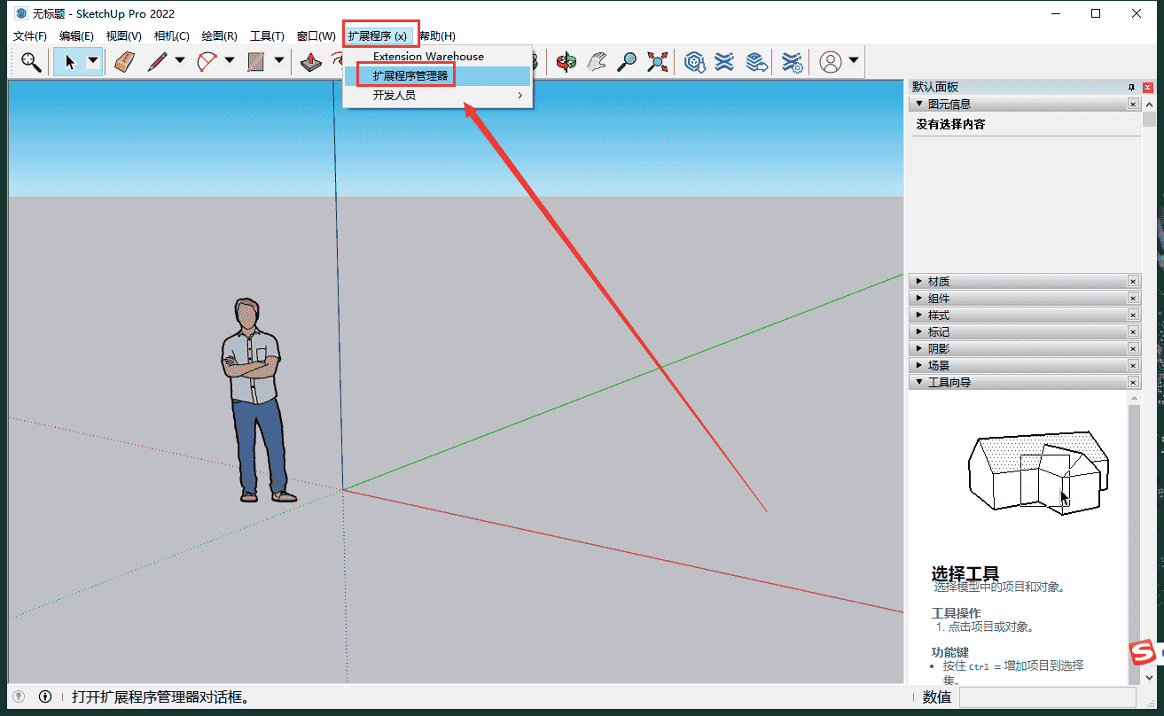This screenshot has height=716, width=1164.
Task: Select the Pan hand tool
Action: 597,62
